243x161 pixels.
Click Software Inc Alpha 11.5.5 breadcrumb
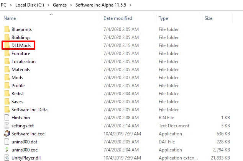click(x=101, y=5)
